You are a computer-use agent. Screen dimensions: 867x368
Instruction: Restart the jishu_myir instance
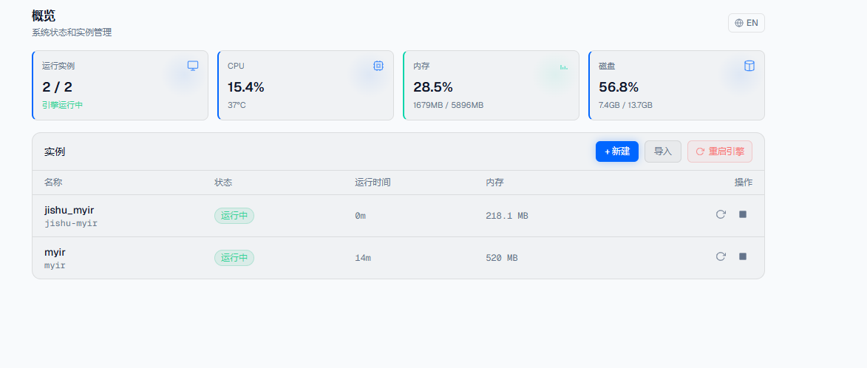721,214
